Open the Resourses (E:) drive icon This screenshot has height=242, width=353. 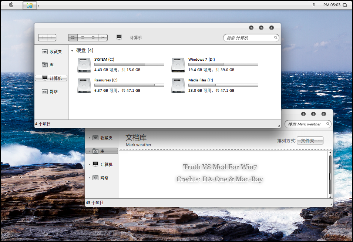(x=84, y=85)
